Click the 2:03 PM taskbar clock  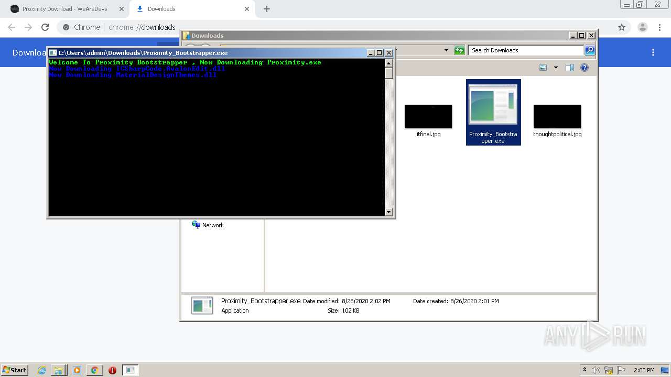(x=644, y=370)
